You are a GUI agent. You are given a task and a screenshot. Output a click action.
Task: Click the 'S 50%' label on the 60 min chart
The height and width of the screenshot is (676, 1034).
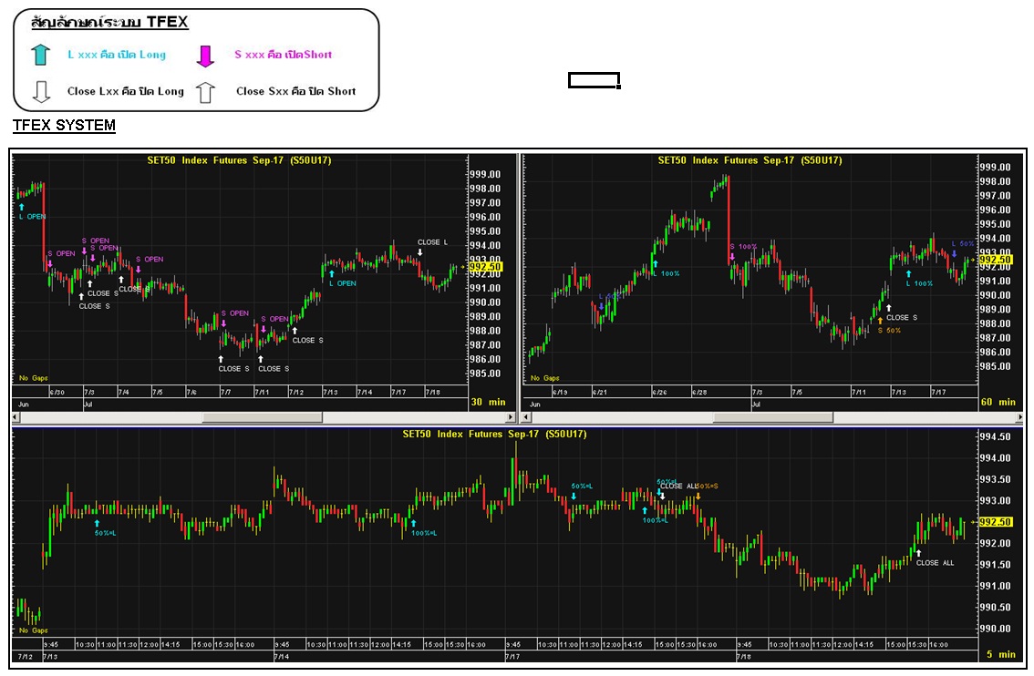tap(889, 331)
